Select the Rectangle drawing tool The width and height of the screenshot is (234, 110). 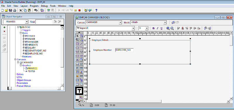click(77, 44)
